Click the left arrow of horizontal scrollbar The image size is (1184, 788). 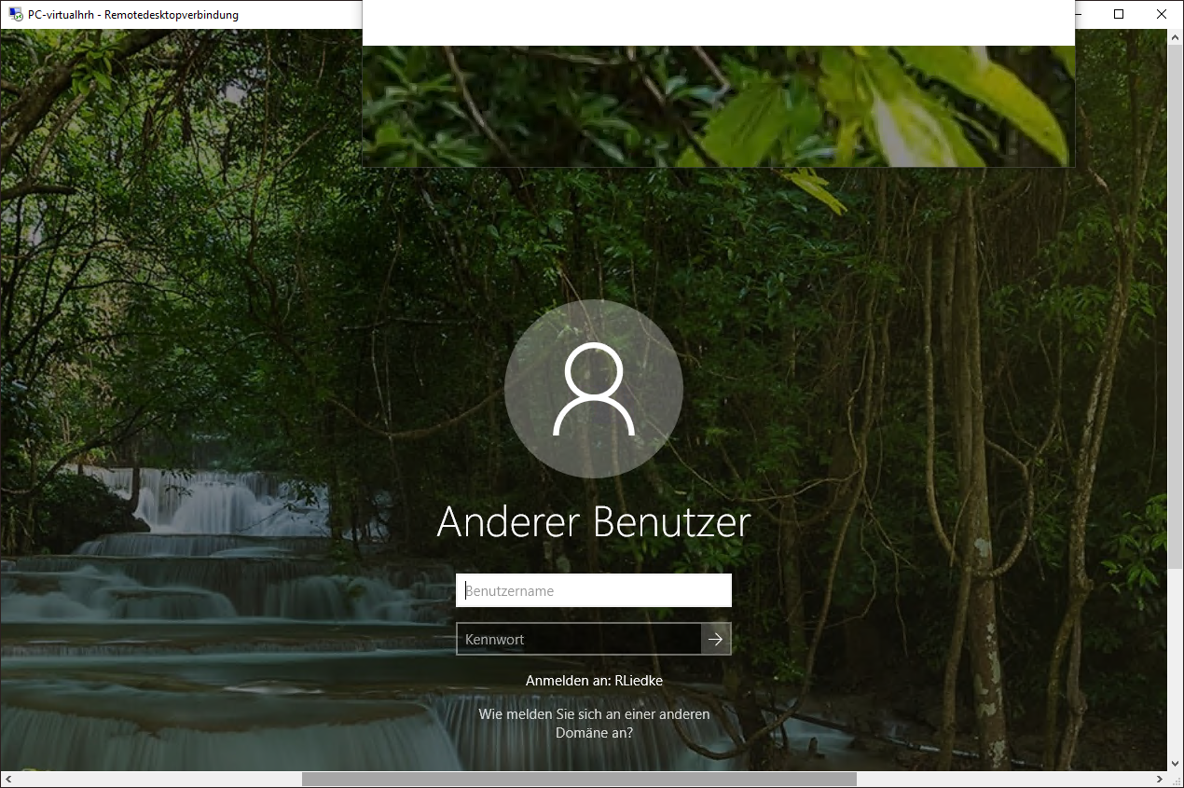(x=8, y=779)
